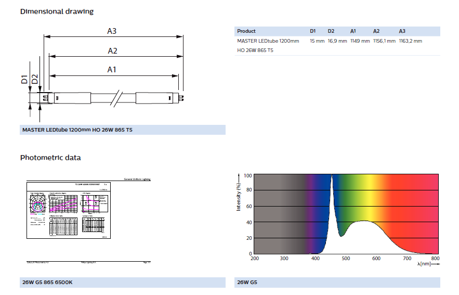Click the D2 label in the drawing
The height and width of the screenshot is (295, 459).
[x=35, y=79]
